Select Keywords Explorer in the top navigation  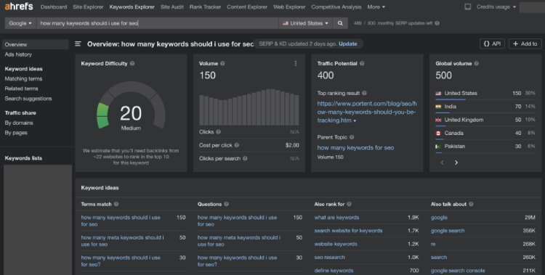tap(132, 7)
